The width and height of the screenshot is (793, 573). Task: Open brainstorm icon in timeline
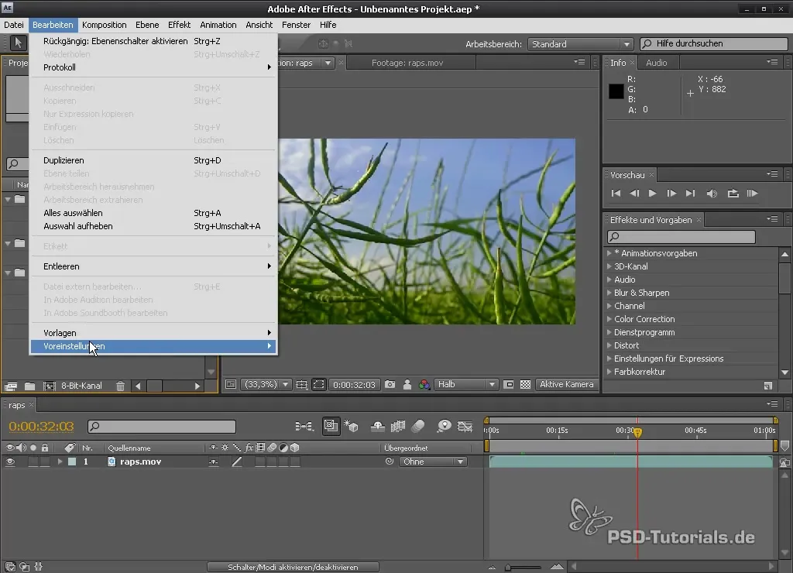(444, 426)
